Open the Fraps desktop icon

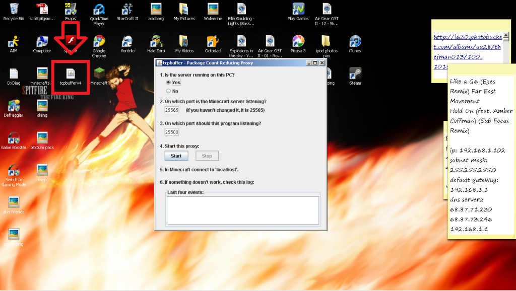pos(71,10)
